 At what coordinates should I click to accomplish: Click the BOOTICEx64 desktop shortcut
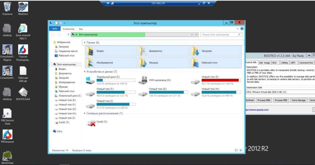pos(23,92)
